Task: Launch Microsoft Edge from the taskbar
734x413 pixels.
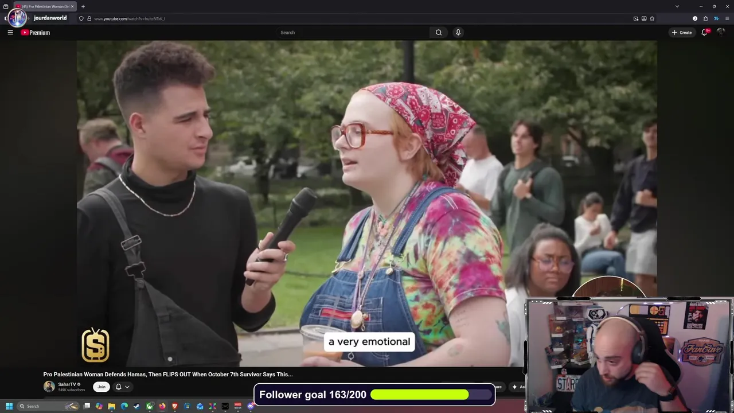Action: point(124,406)
